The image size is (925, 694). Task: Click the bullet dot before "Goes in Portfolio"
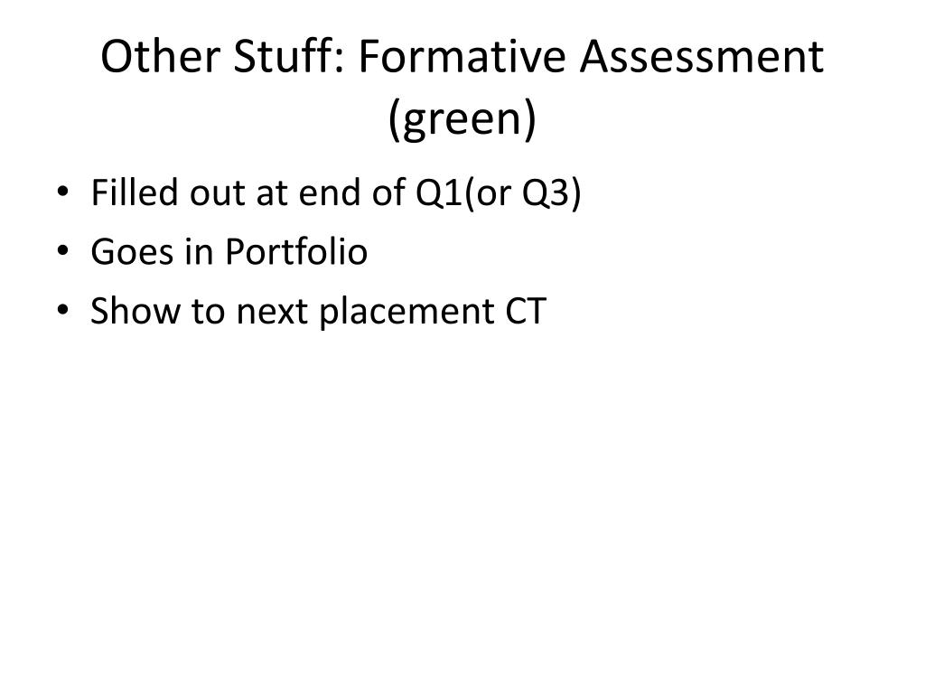tap(62, 251)
